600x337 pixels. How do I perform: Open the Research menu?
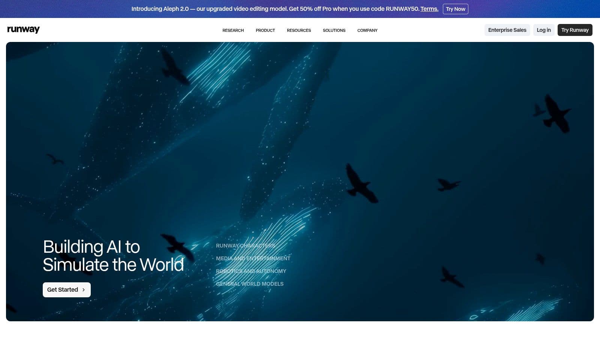click(233, 30)
